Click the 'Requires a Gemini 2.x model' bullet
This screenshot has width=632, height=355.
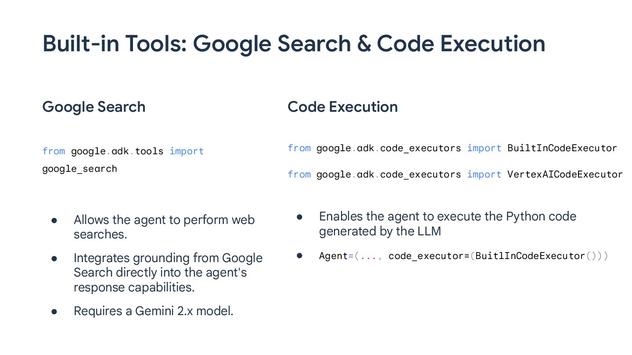coord(153,311)
